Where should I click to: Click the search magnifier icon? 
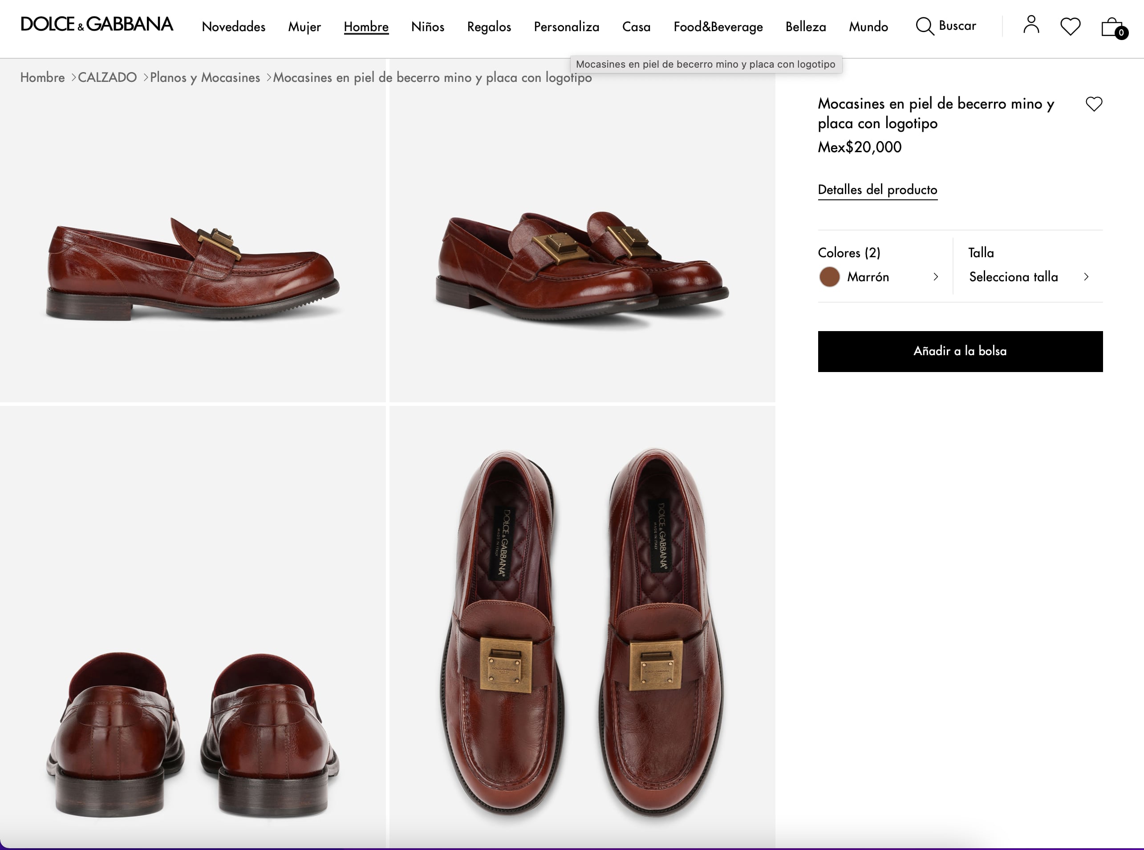coord(924,26)
